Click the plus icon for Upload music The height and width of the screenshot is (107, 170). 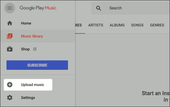click(10, 85)
